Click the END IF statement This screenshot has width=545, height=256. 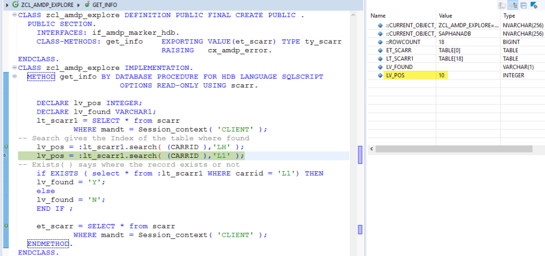point(55,209)
